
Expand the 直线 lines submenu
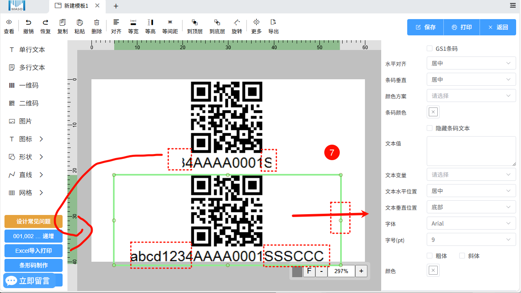tap(41, 175)
